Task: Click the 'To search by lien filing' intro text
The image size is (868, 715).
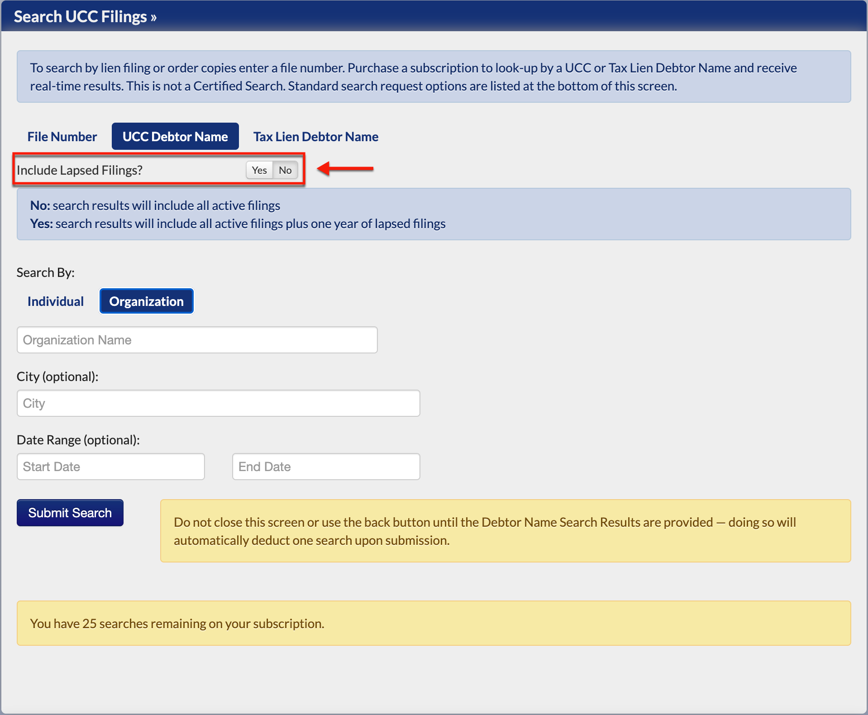Action: [414, 77]
